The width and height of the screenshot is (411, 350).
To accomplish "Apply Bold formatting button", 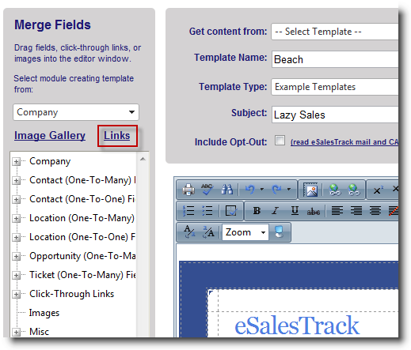I will point(257,211).
